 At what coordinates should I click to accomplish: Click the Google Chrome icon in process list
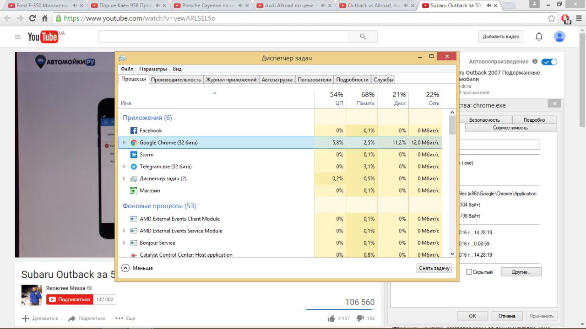(x=134, y=143)
